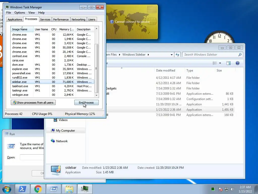Click the info icon on currency gadget

click(112, 22)
